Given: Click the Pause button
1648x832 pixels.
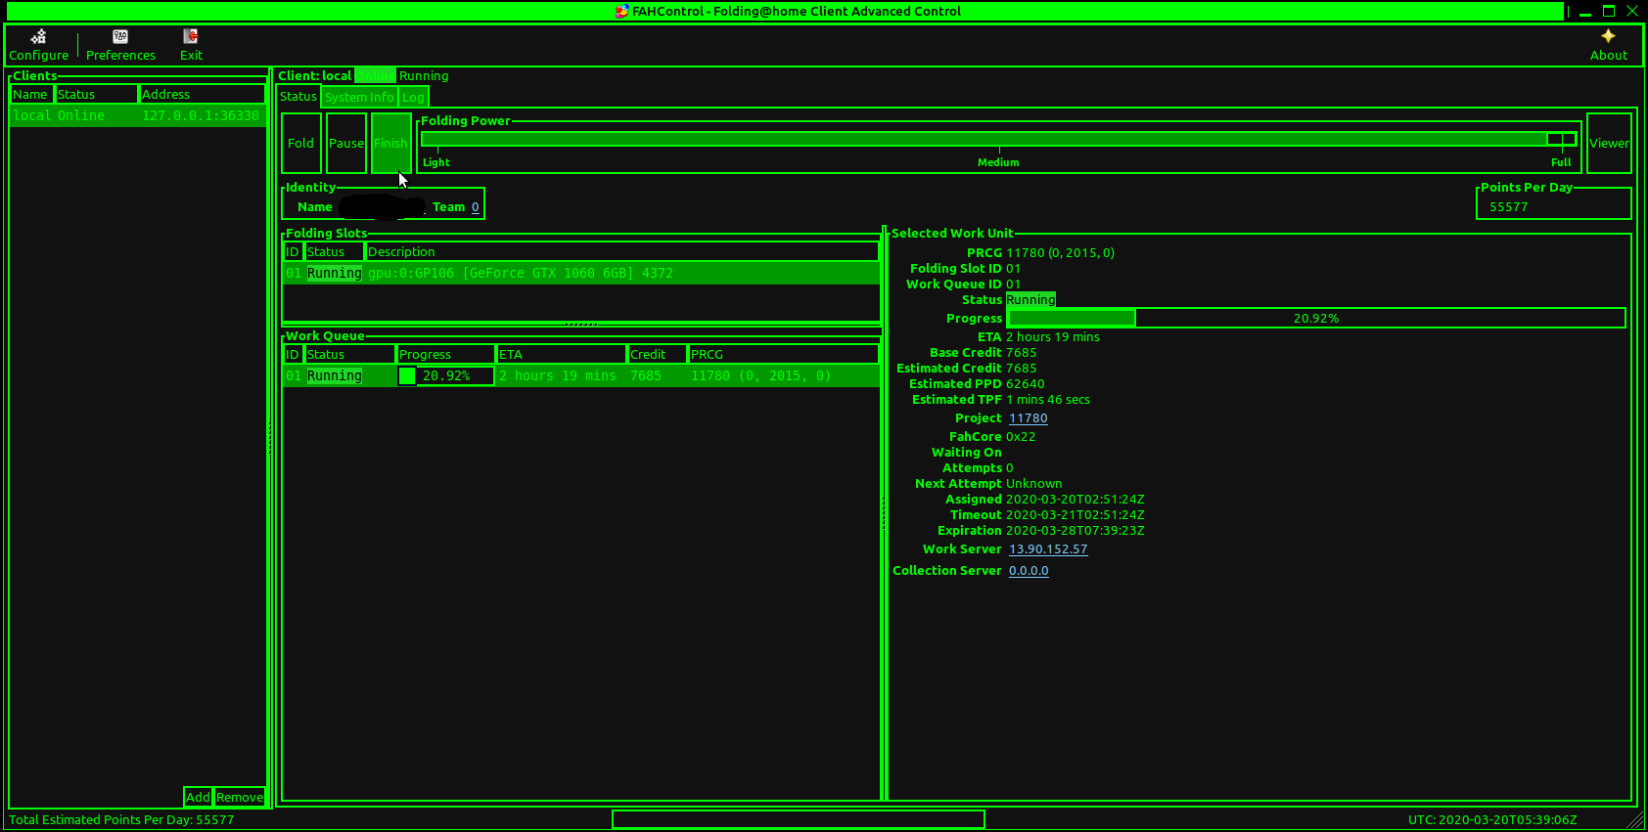Looking at the screenshot, I should 346,143.
